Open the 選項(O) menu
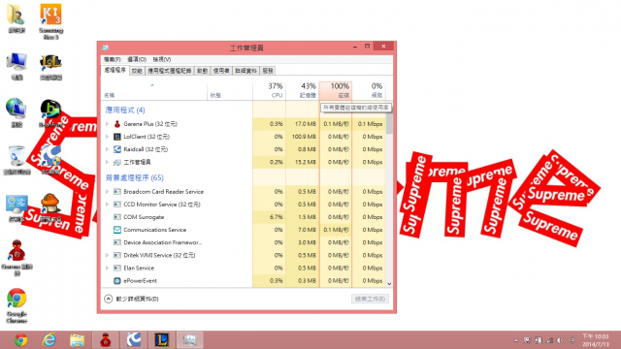Screen dimensions: 621x349 [x=137, y=59]
